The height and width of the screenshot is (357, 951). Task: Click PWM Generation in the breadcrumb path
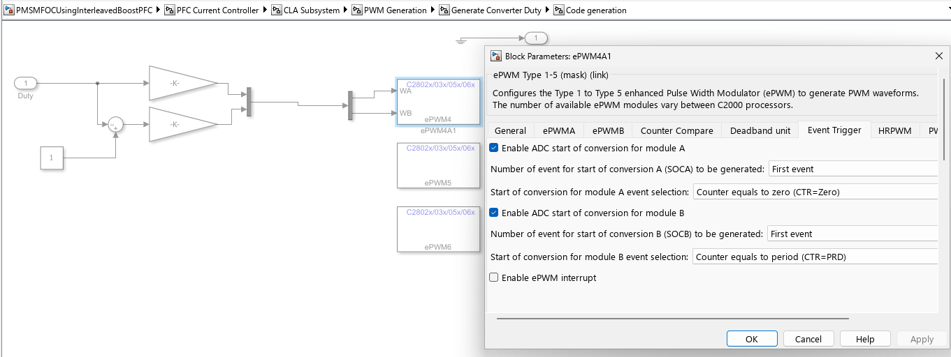click(395, 10)
